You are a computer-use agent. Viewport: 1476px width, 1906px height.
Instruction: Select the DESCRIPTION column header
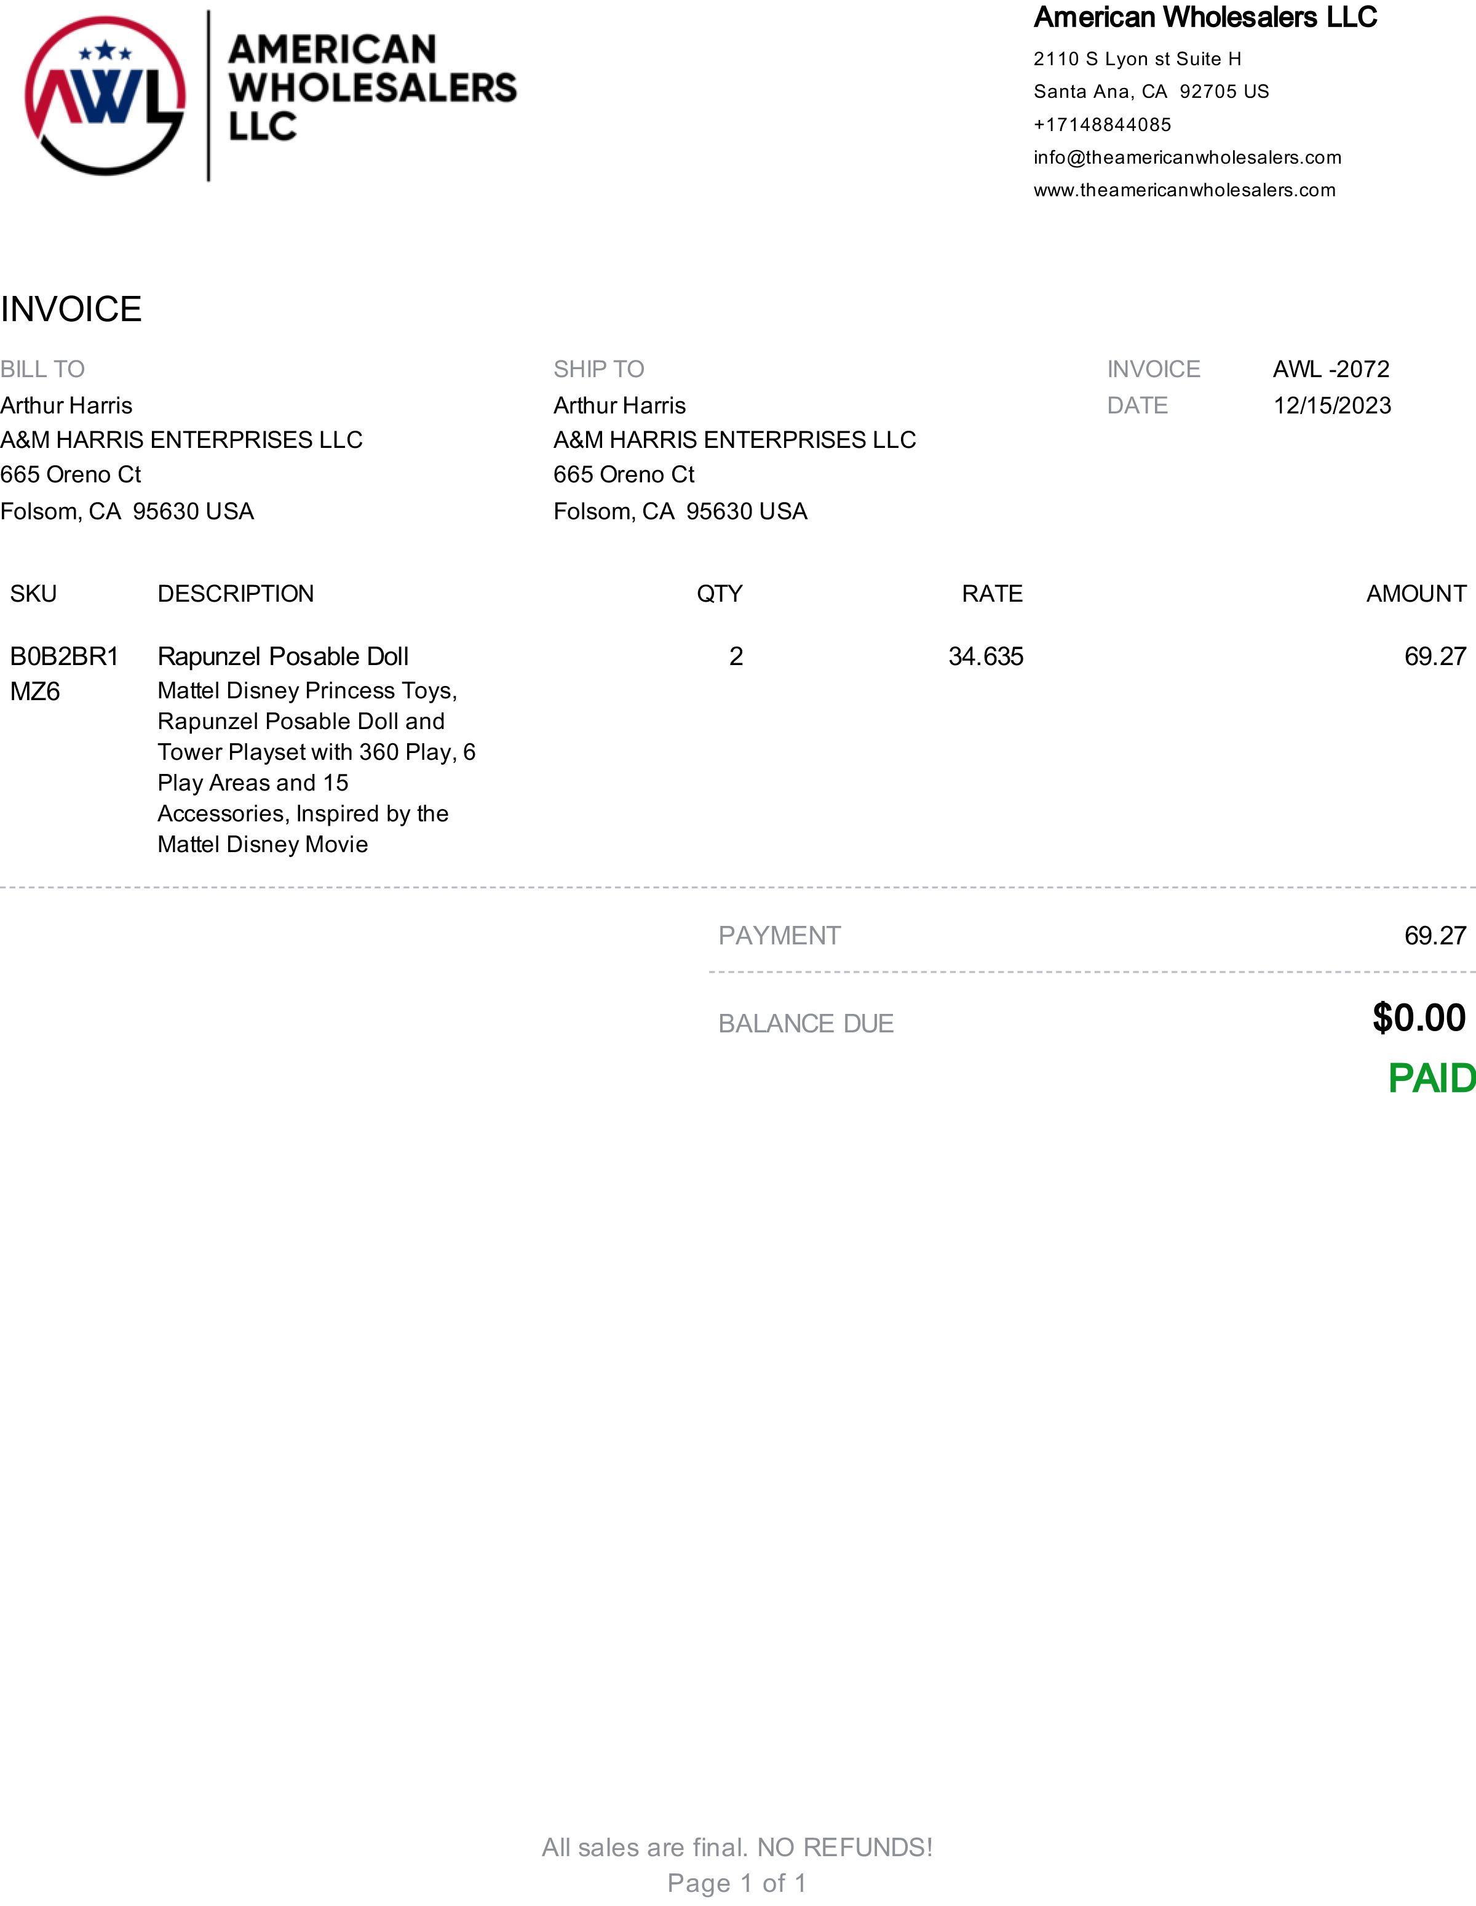236,594
